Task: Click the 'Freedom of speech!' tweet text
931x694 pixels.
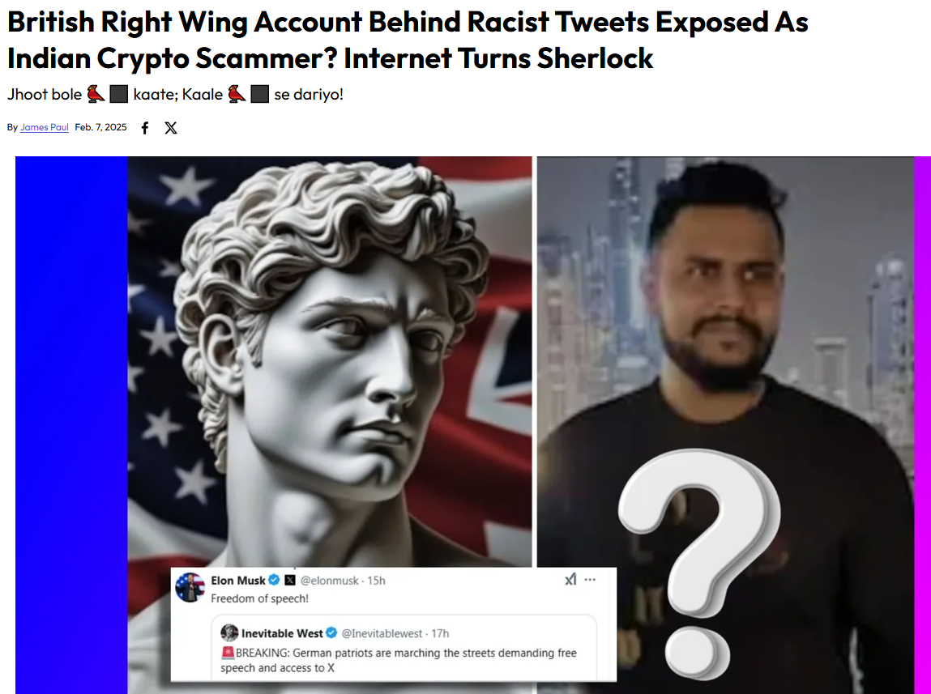Action: (259, 598)
